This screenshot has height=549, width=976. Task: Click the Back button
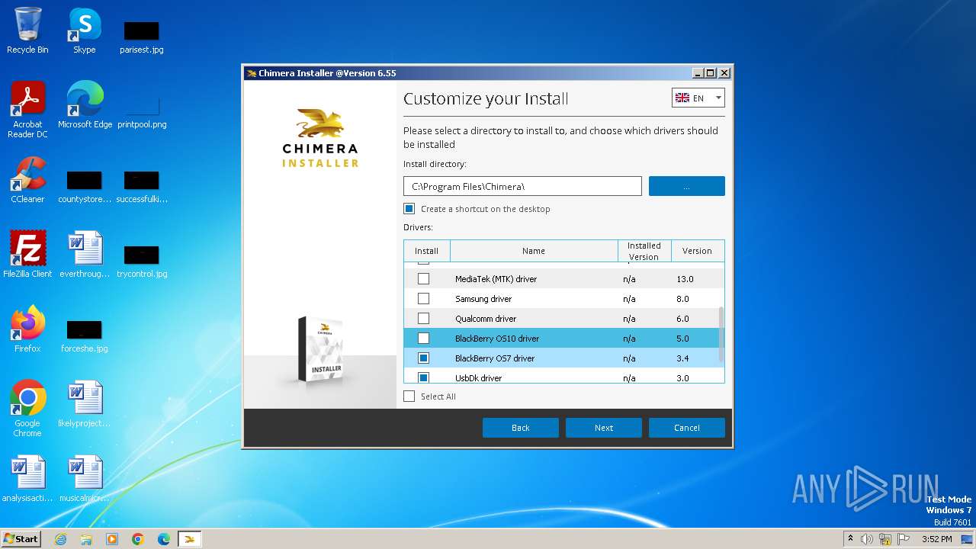click(x=521, y=428)
